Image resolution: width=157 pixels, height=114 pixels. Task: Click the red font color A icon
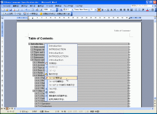point(147,10)
